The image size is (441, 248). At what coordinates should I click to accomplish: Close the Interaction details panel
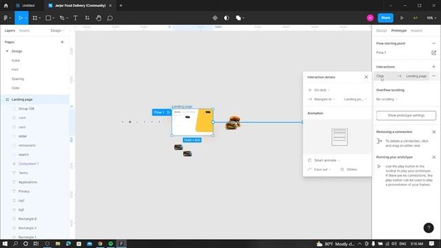pyautogui.click(x=366, y=77)
